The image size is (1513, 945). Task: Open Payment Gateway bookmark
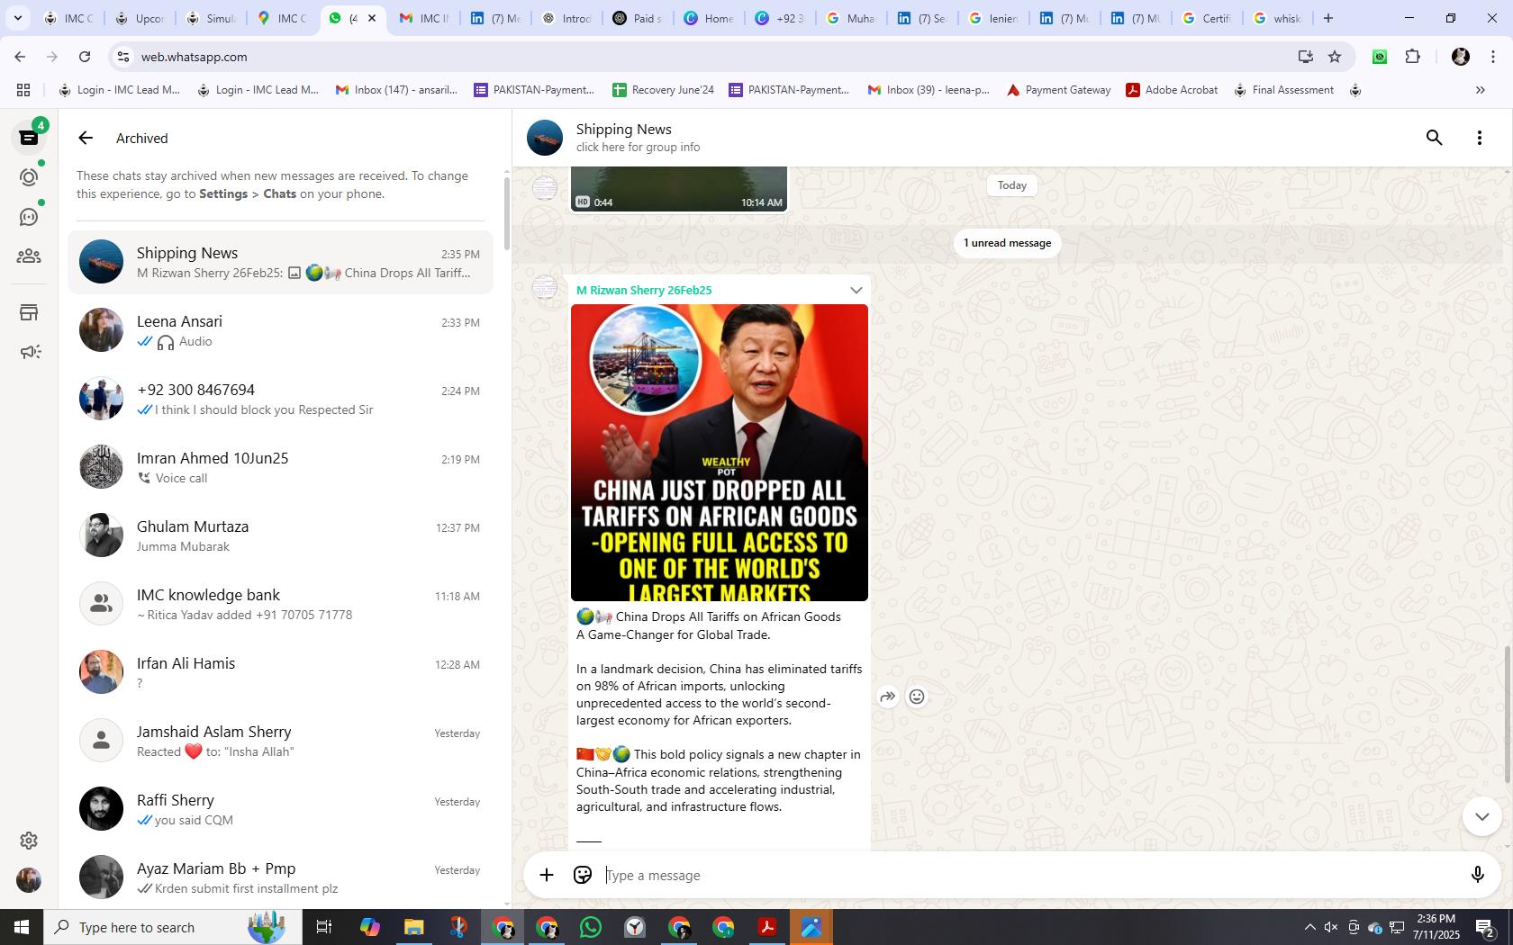(1058, 90)
